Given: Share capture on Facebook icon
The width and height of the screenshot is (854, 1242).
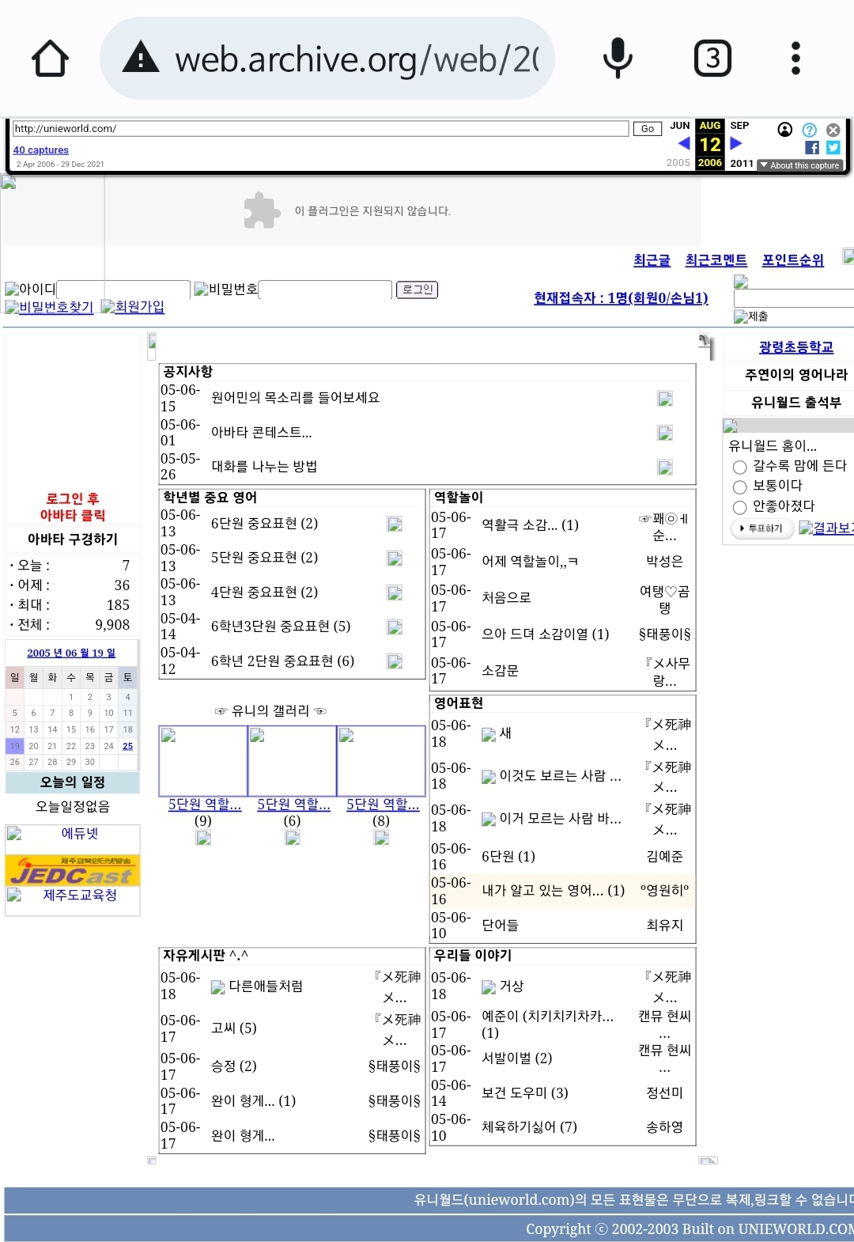Looking at the screenshot, I should 812,148.
